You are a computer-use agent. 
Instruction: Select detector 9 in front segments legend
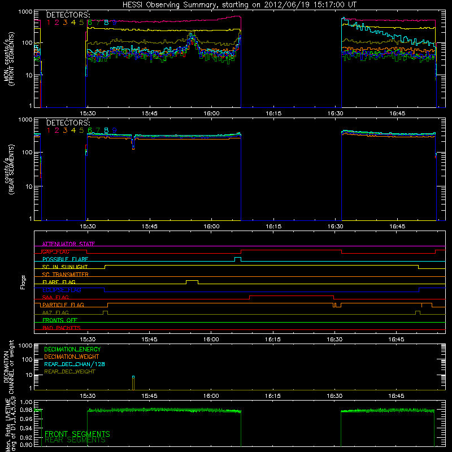[x=115, y=23]
